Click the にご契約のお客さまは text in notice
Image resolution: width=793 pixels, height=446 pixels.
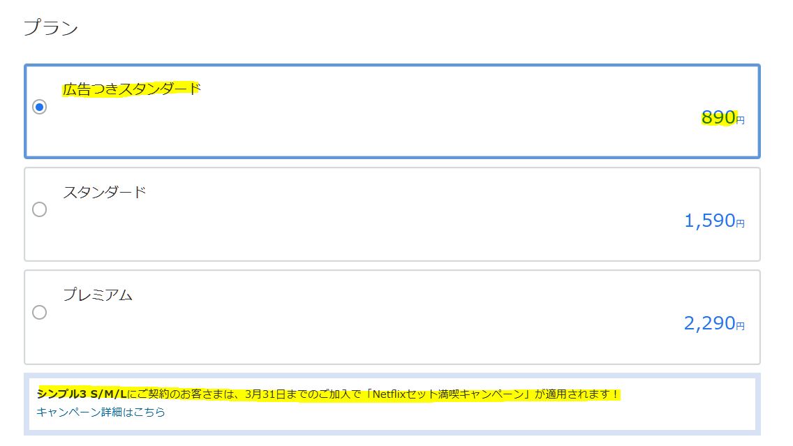coord(179,394)
